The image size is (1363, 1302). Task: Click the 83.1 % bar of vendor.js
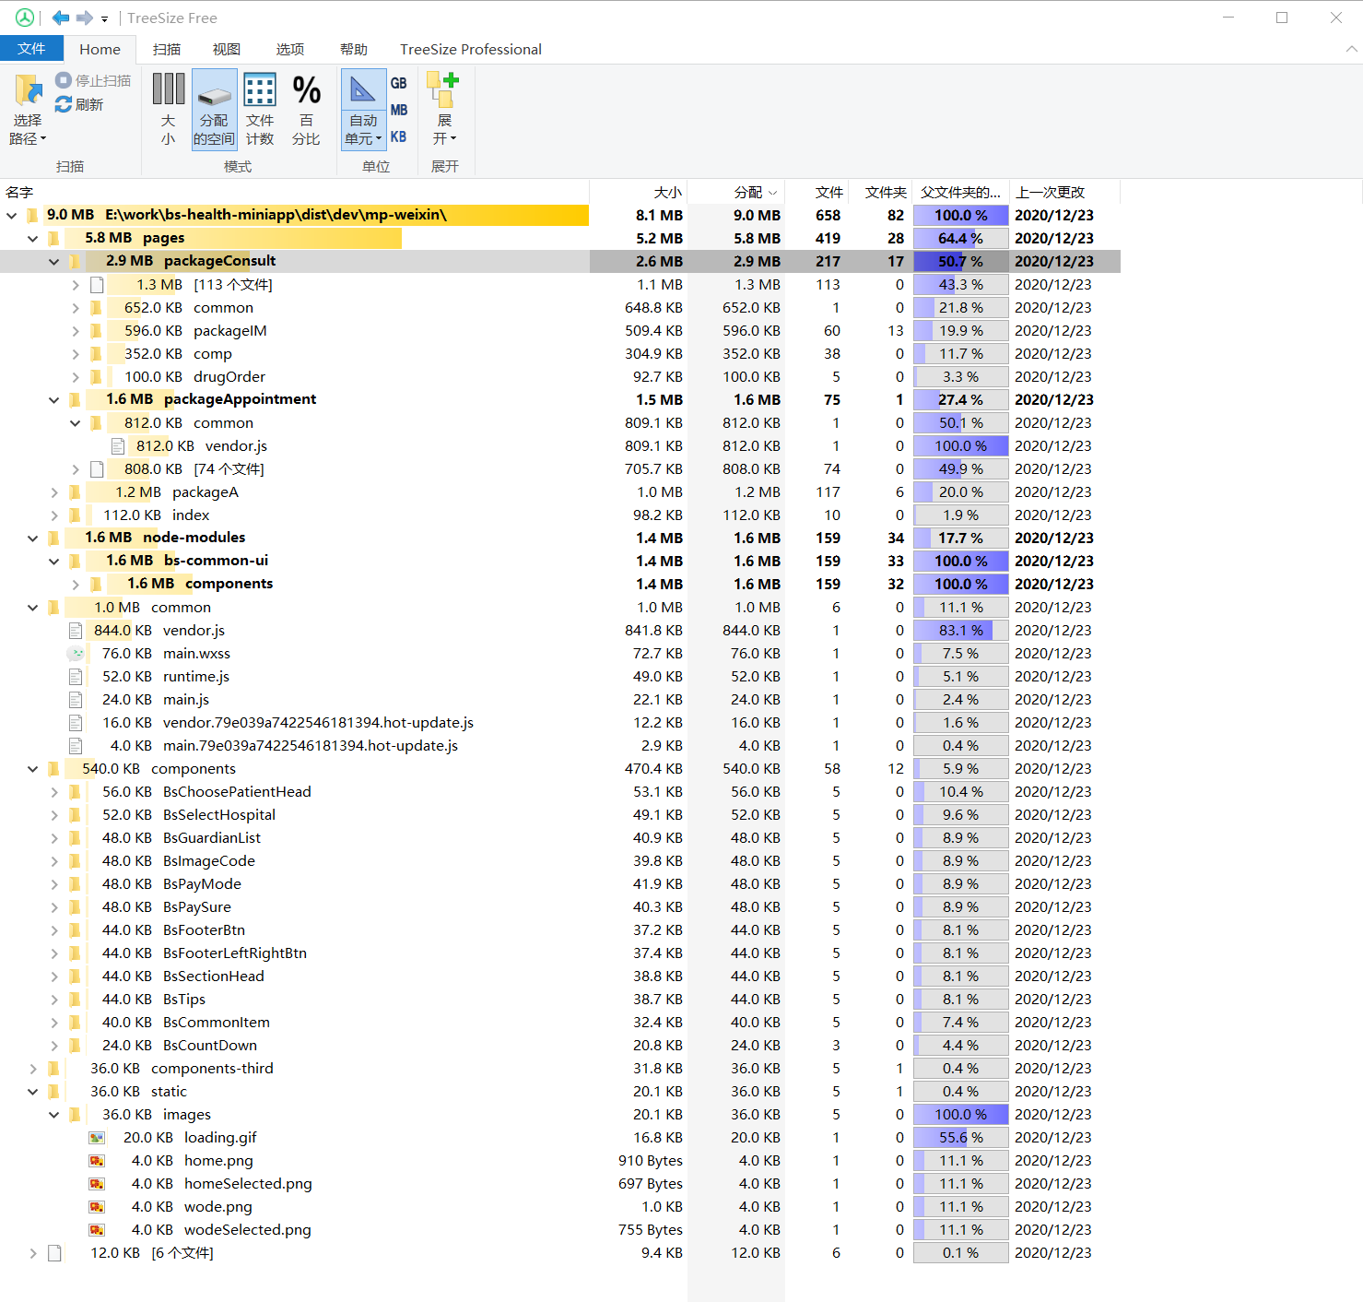coord(960,631)
